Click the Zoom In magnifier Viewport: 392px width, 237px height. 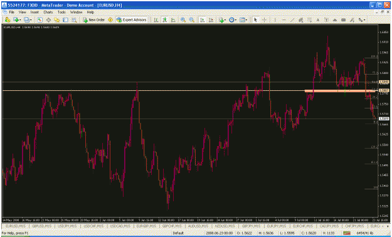tap(183, 20)
